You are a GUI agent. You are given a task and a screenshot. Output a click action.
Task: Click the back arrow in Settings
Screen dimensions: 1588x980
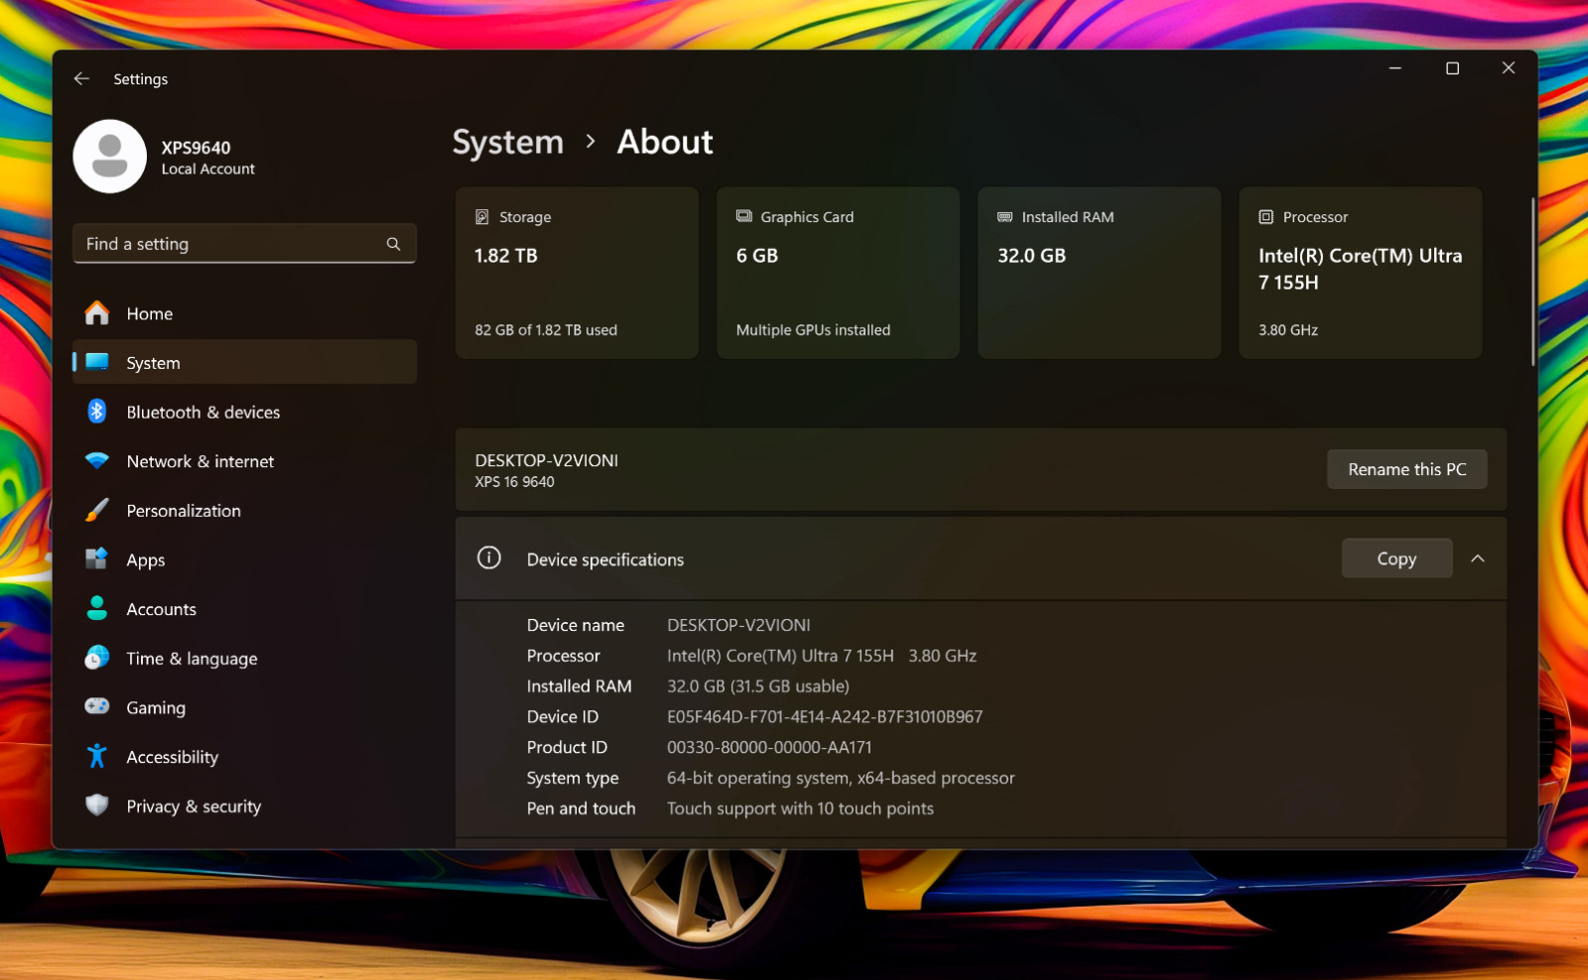coord(81,78)
